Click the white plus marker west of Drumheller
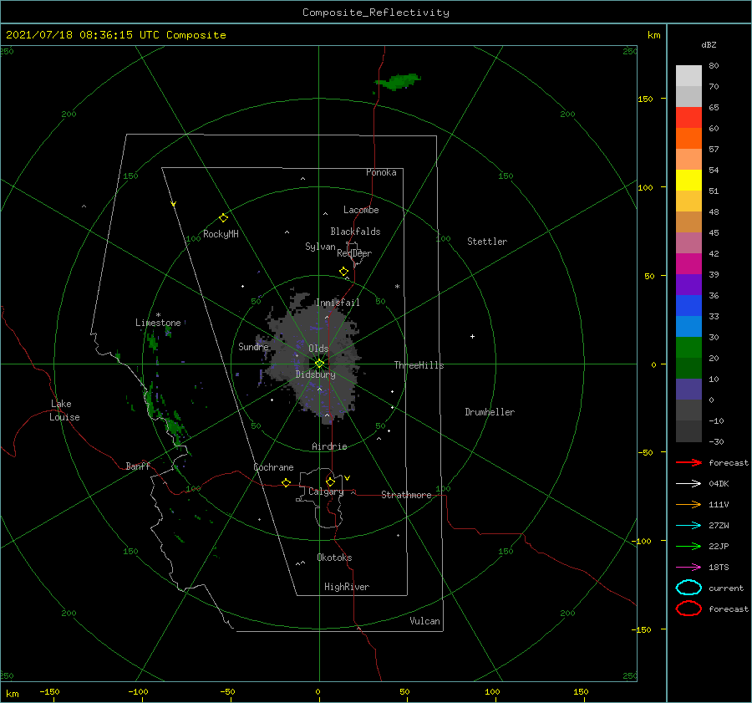The width and height of the screenshot is (752, 703). (x=472, y=336)
